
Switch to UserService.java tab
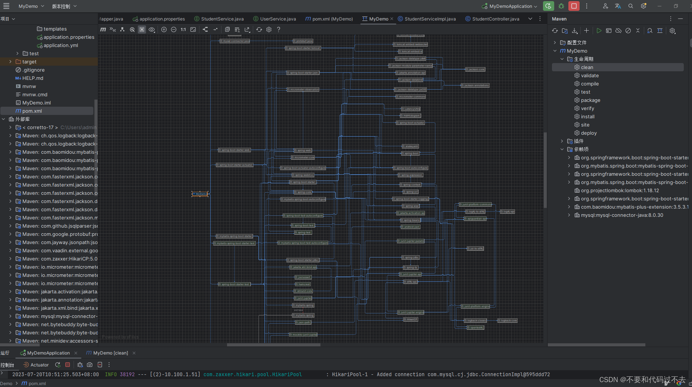pos(274,19)
